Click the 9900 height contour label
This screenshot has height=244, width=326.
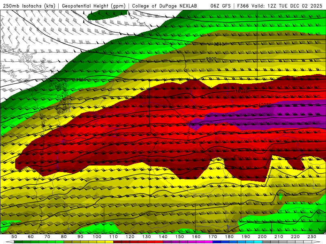(211, 59)
